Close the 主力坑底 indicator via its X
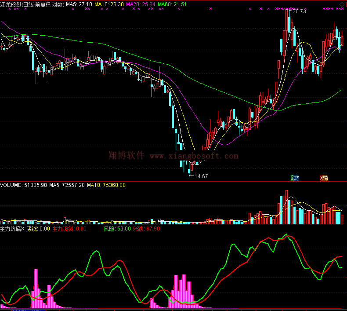This screenshot has height=311, width=347. 22,229
